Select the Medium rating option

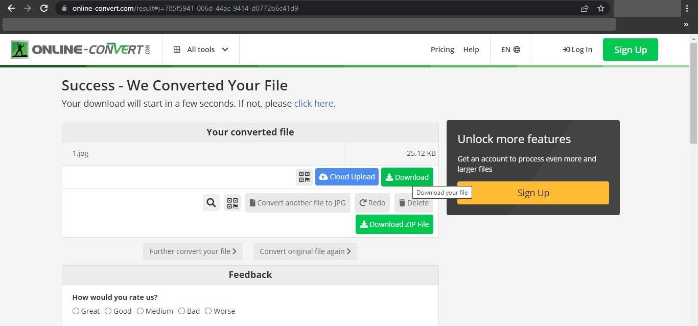click(x=140, y=311)
